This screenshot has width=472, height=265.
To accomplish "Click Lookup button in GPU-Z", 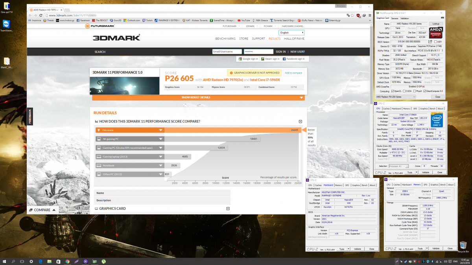I will tap(435, 24).
